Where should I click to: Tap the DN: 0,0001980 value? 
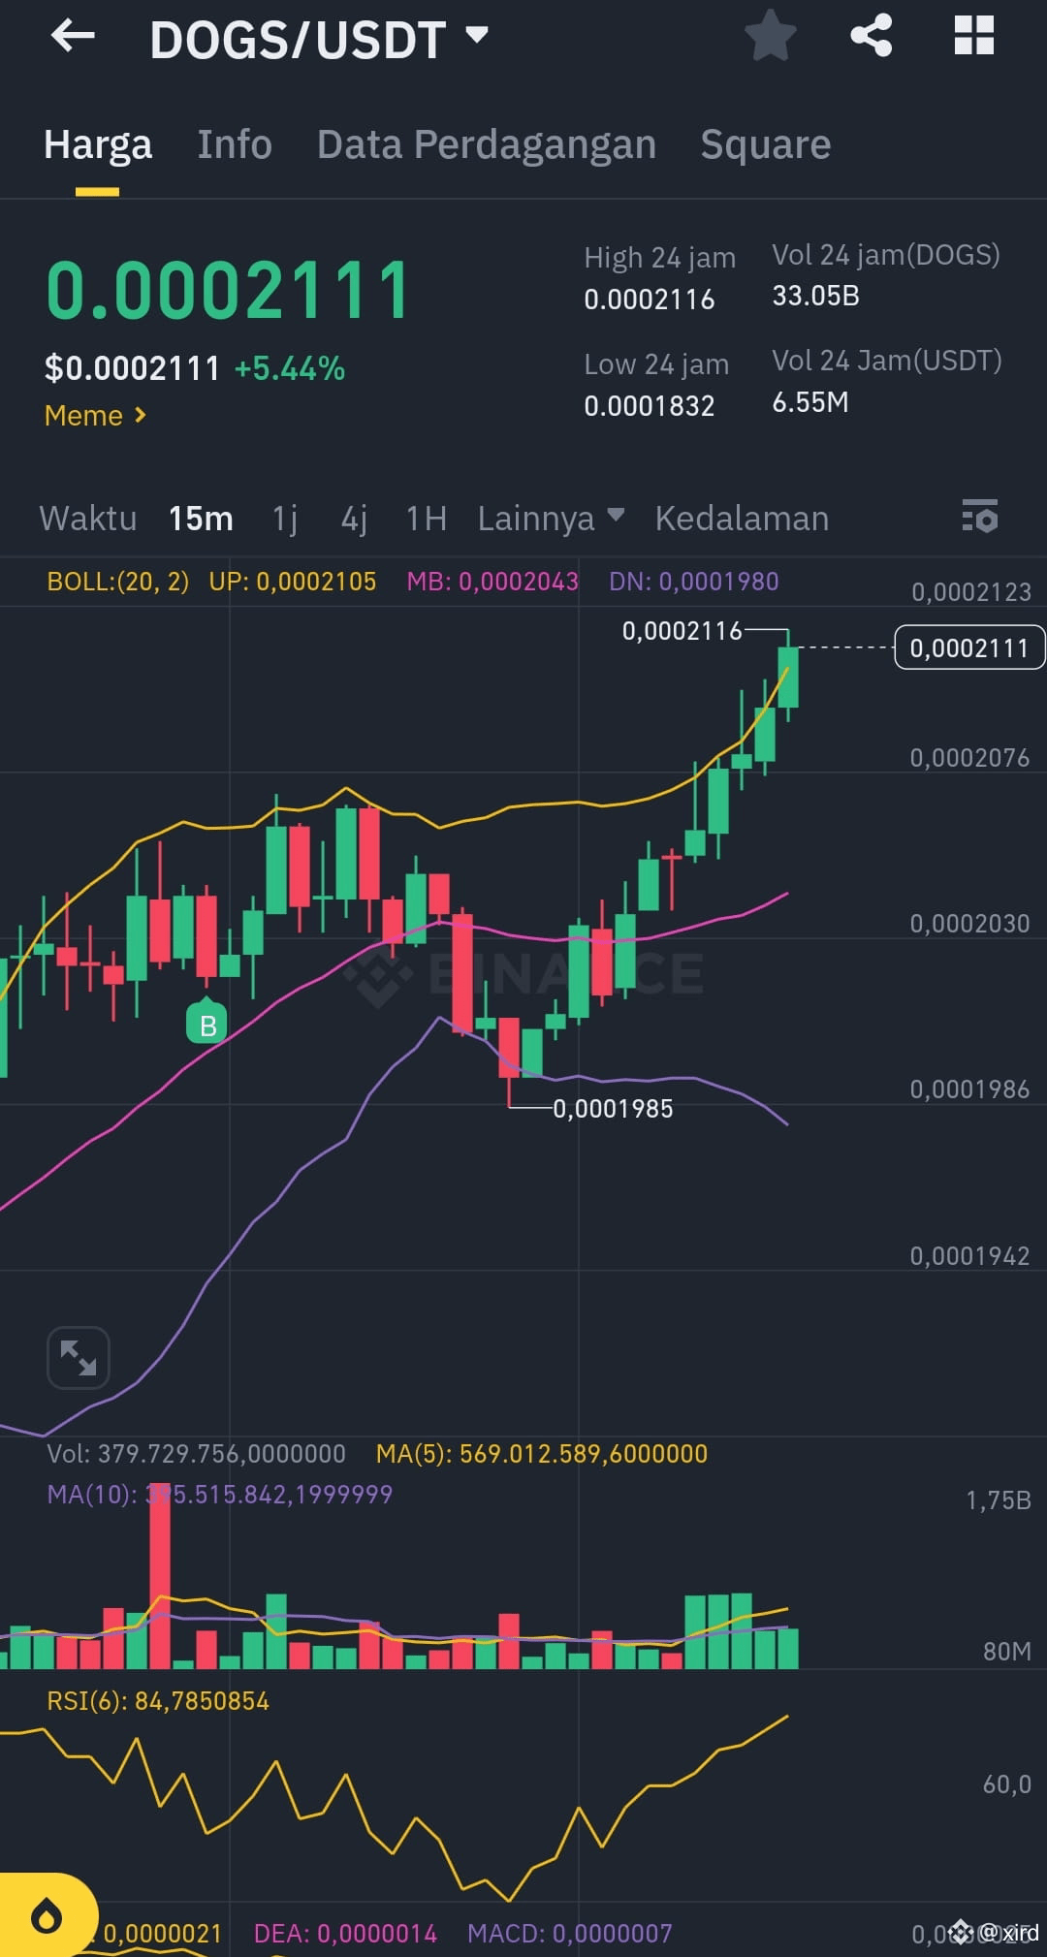point(694,582)
